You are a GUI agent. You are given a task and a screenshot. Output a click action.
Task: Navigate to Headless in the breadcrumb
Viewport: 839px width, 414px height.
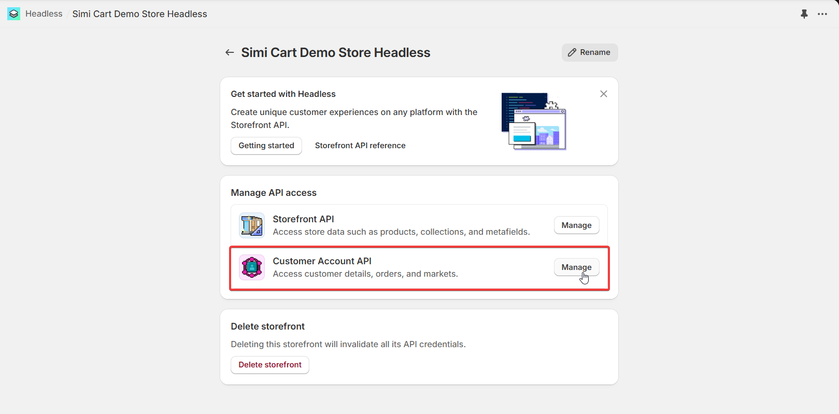[44, 14]
